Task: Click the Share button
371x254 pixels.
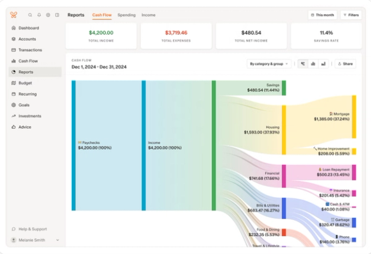Action: tap(345, 64)
